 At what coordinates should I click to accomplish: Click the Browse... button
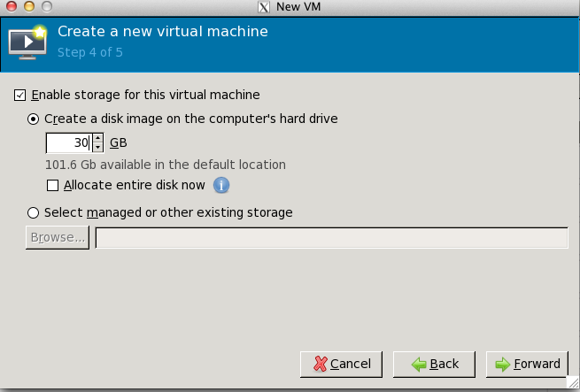[x=58, y=237]
